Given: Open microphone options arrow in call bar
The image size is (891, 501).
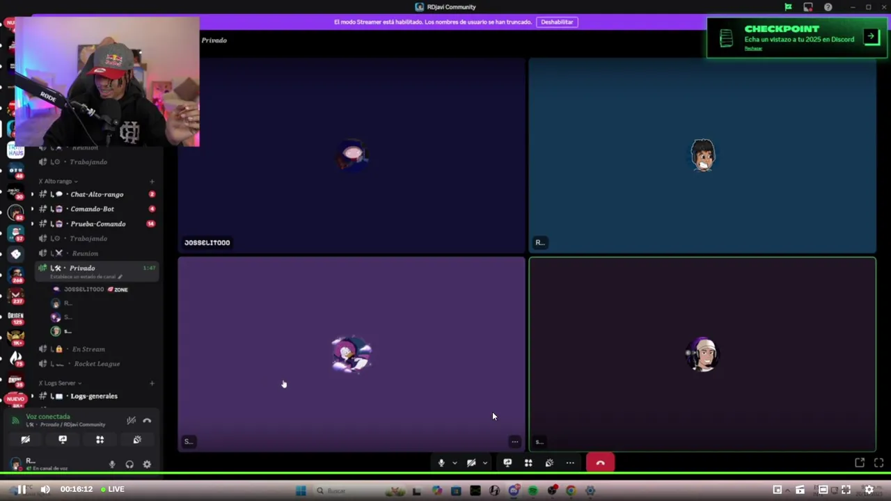Looking at the screenshot, I should pos(455,463).
